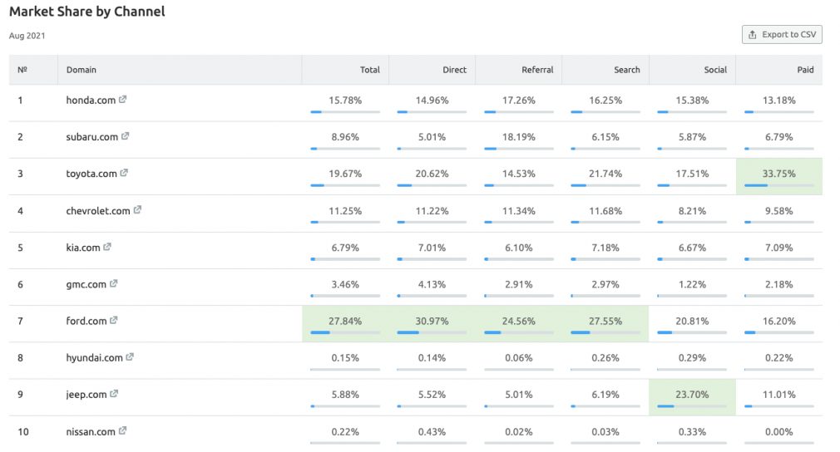The height and width of the screenshot is (452, 840).
Task: Click ford.com Direct value 30.97%
Action: point(432,321)
